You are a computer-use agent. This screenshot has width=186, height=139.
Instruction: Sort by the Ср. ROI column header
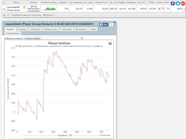[x=142, y=2]
